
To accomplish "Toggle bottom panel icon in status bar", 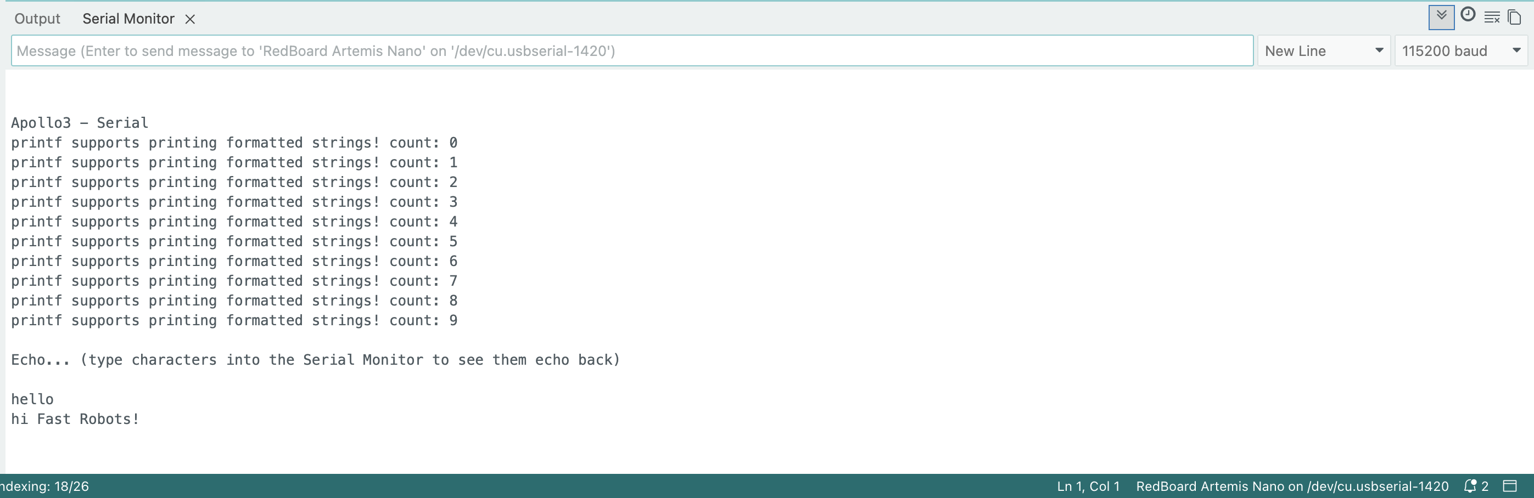I will click(1510, 486).
